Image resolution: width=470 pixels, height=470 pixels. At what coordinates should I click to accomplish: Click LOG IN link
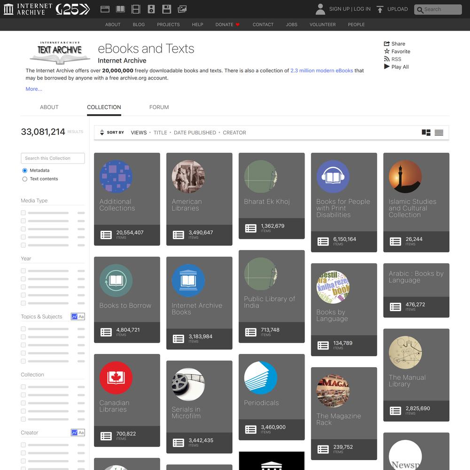click(362, 9)
